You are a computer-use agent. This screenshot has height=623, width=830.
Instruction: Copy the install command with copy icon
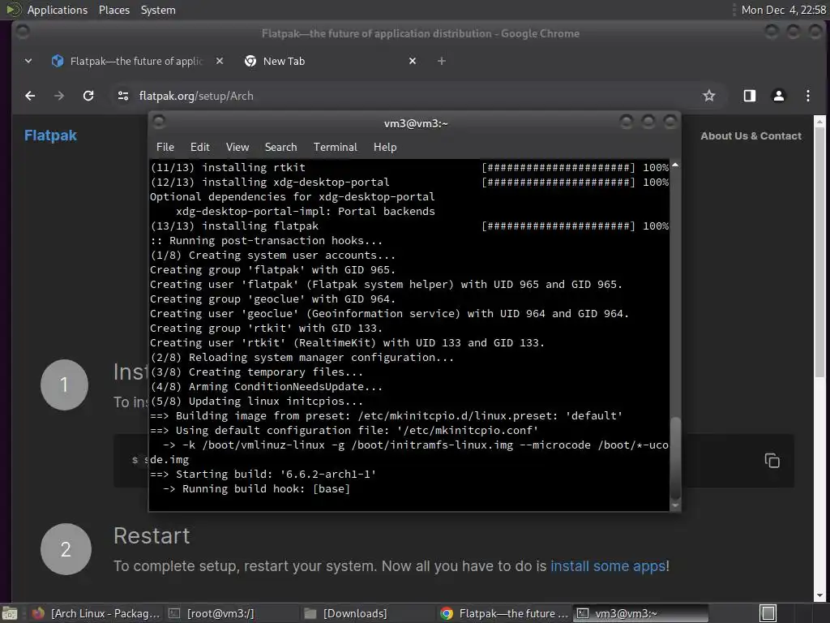pos(772,461)
